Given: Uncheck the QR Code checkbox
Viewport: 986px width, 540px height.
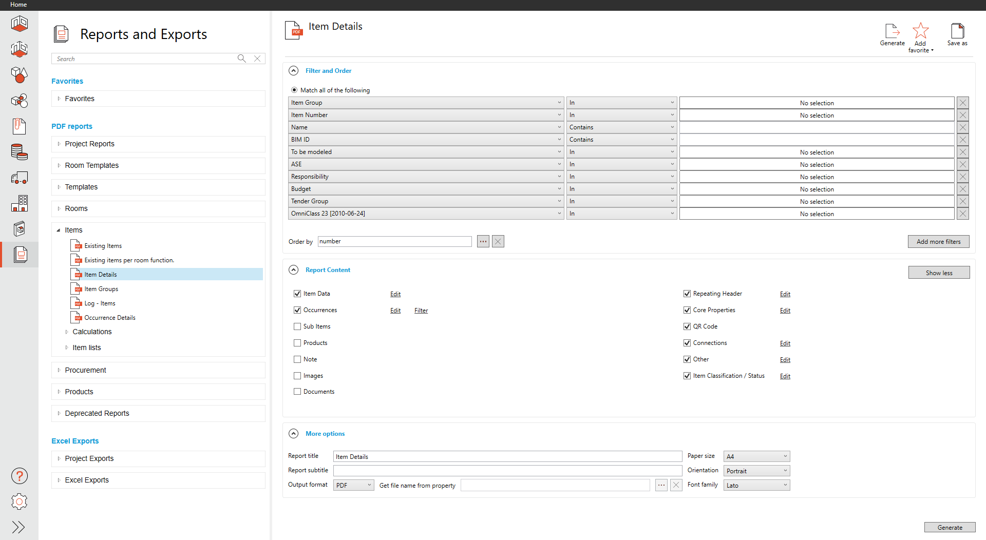Looking at the screenshot, I should tap(687, 326).
